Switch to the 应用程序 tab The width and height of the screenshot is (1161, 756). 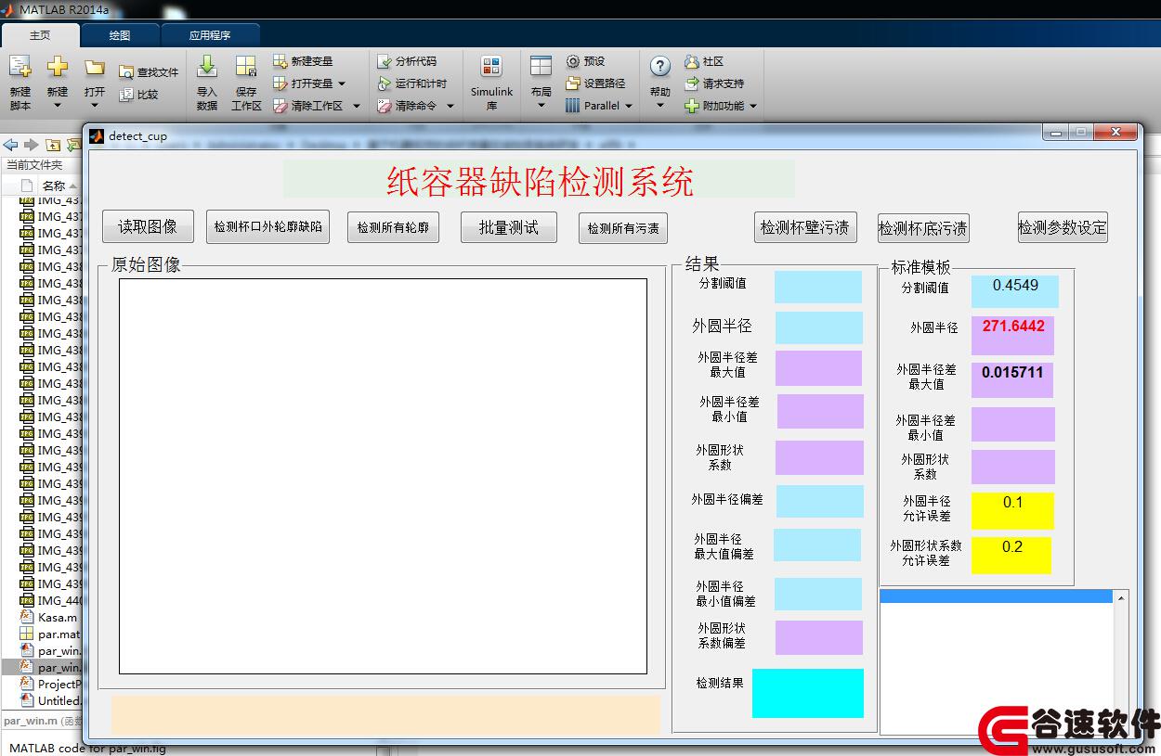210,35
